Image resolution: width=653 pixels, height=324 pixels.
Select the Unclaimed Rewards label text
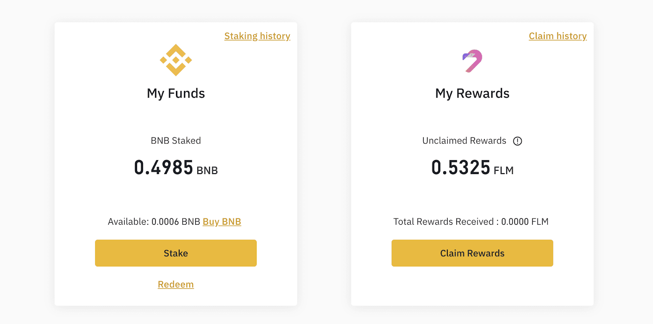pyautogui.click(x=464, y=141)
